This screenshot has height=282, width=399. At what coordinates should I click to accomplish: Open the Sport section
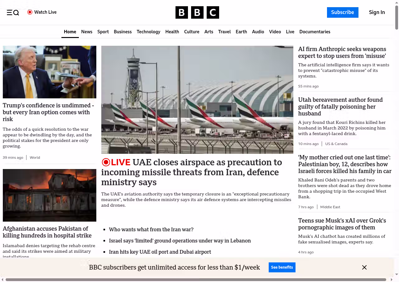(103, 32)
